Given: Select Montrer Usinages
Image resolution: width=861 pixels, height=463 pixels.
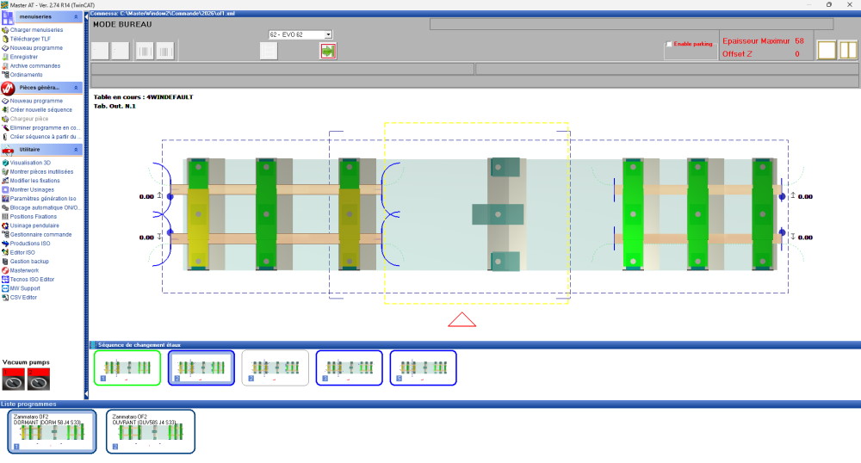Looking at the screenshot, I should coord(32,190).
